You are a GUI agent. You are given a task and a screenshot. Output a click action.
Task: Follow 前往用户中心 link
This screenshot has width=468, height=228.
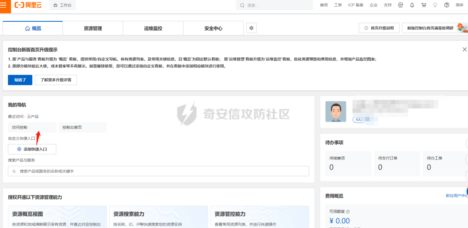coord(457,196)
